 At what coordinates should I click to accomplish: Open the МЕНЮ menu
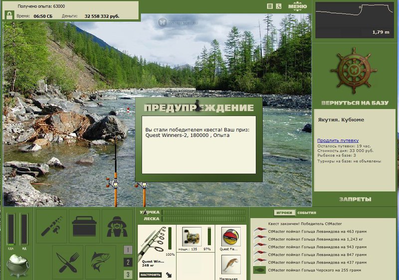297,6
